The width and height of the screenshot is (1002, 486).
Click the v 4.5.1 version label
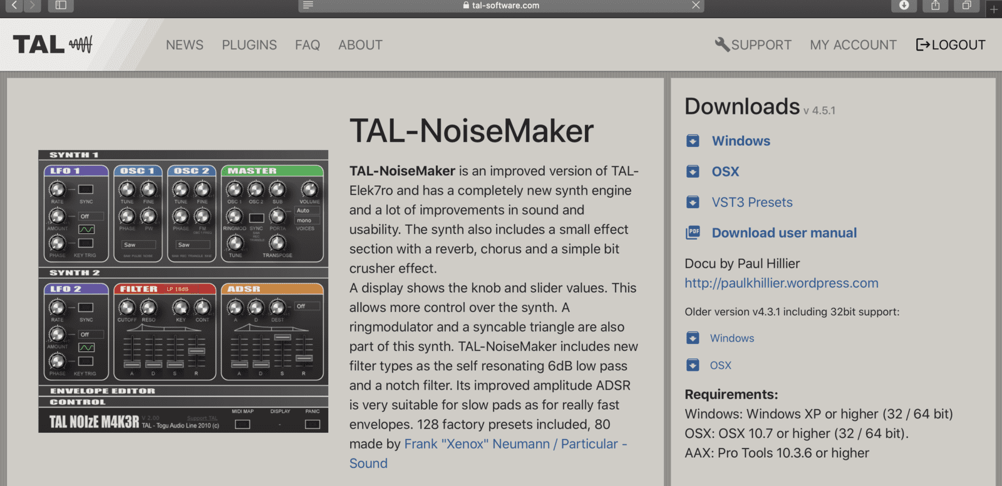tap(819, 111)
